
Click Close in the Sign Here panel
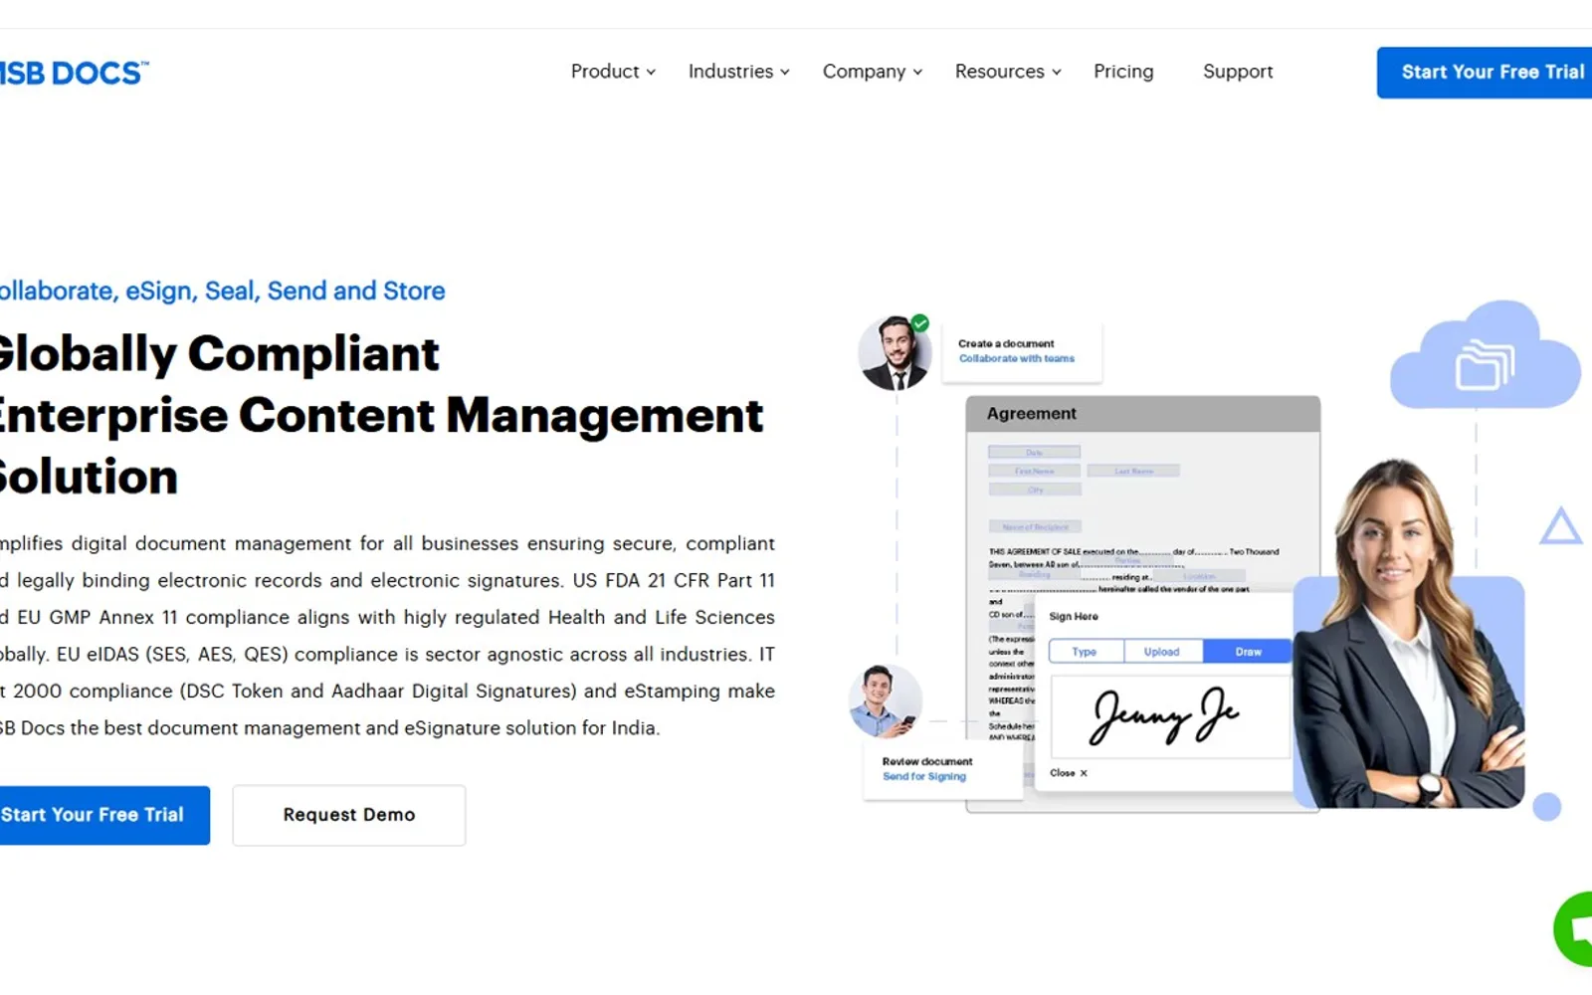click(1069, 773)
